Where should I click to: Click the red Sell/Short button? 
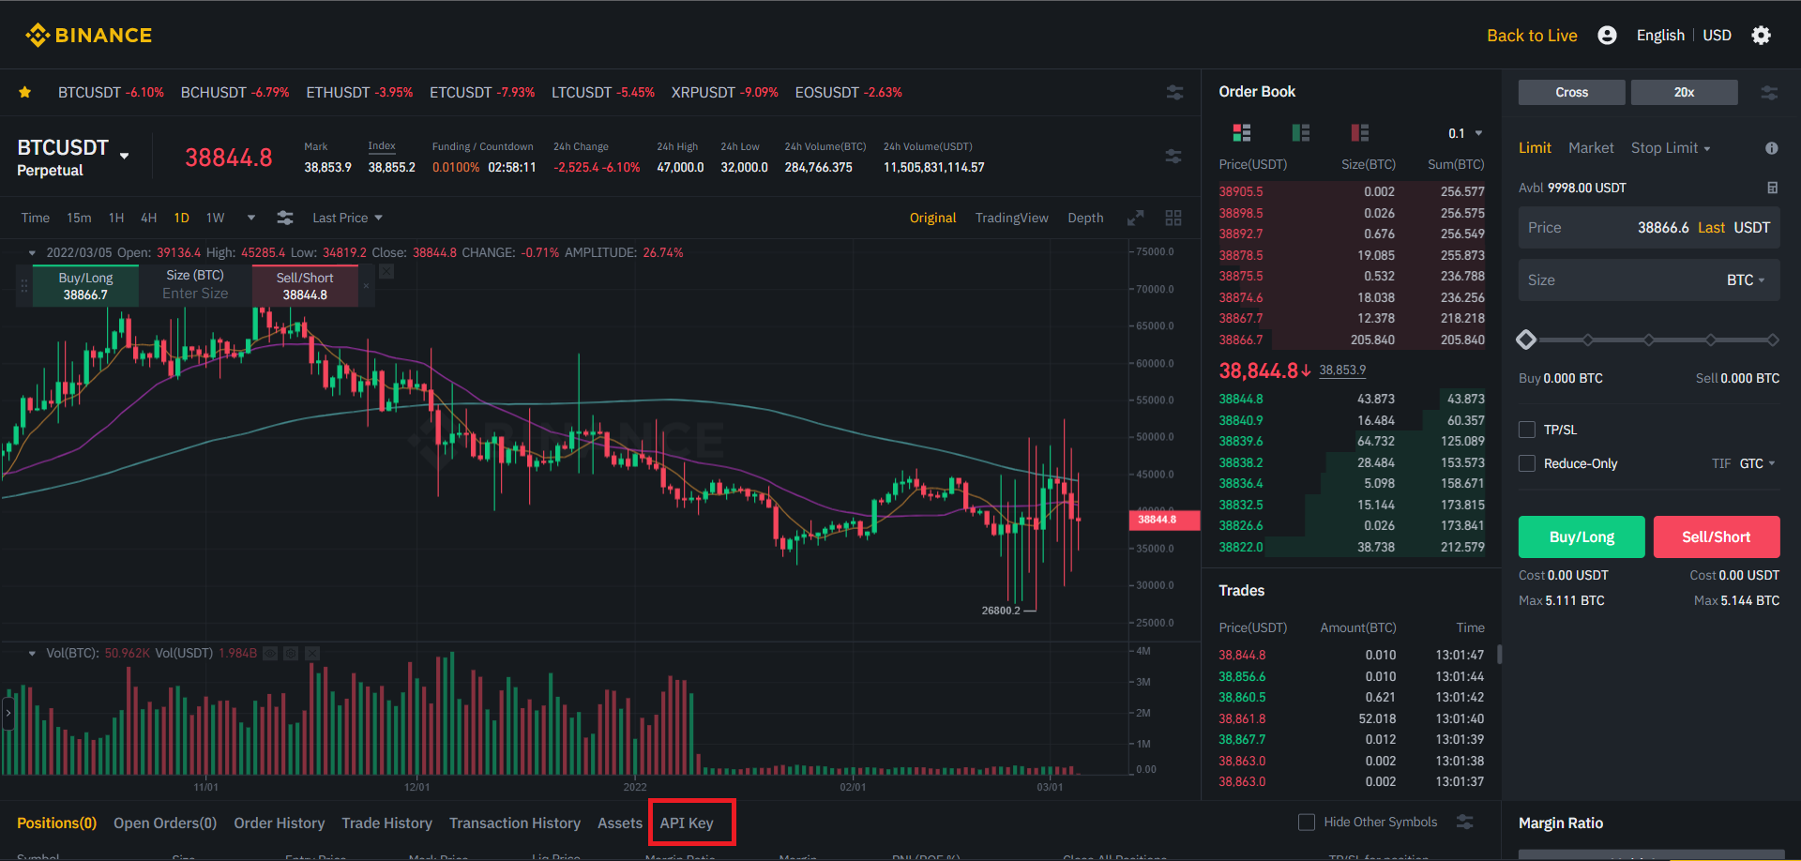[1717, 536]
